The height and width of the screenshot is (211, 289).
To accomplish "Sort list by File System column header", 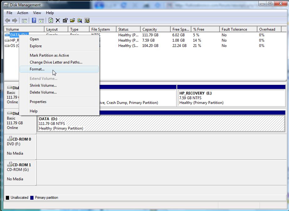I will click(x=101, y=29).
